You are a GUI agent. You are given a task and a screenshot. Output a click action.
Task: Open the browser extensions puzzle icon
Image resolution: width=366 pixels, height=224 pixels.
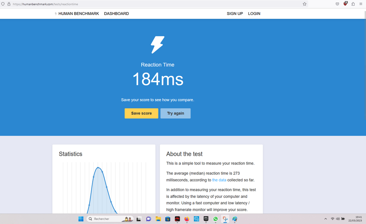pyautogui.click(x=353, y=4)
